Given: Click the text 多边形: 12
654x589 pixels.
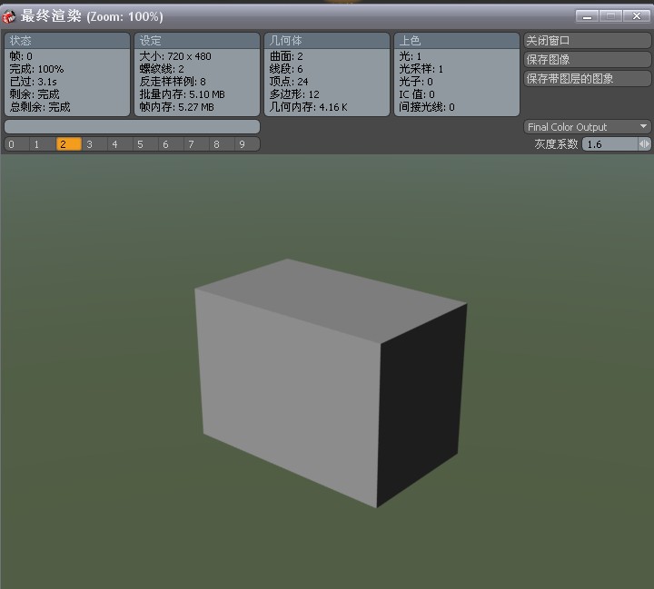Looking at the screenshot, I should tap(294, 94).
